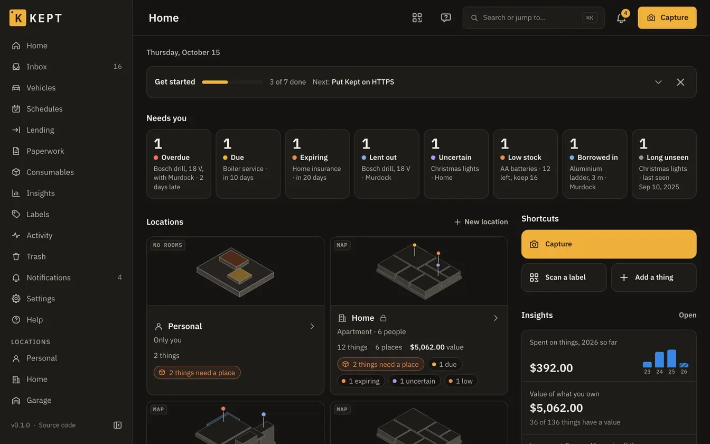
Task: Open the Source code link
Action: pos(57,425)
